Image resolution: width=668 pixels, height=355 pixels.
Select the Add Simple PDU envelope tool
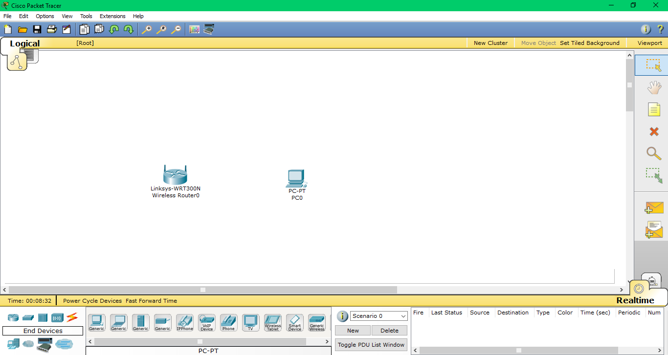pyautogui.click(x=654, y=208)
